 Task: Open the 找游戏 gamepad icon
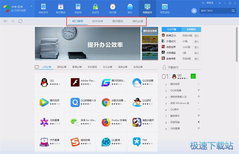pyautogui.click(x=78, y=7)
